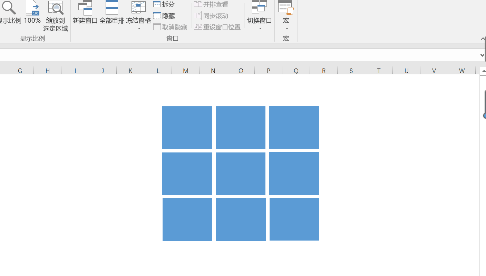486x276 pixels.
Task: Select column J header
Action: (x=103, y=71)
